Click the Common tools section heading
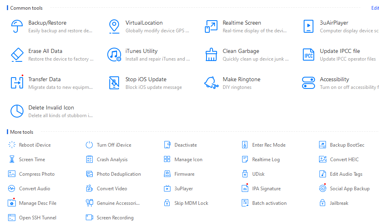Image resolution: width=379 pixels, height=223 pixels. point(26,8)
